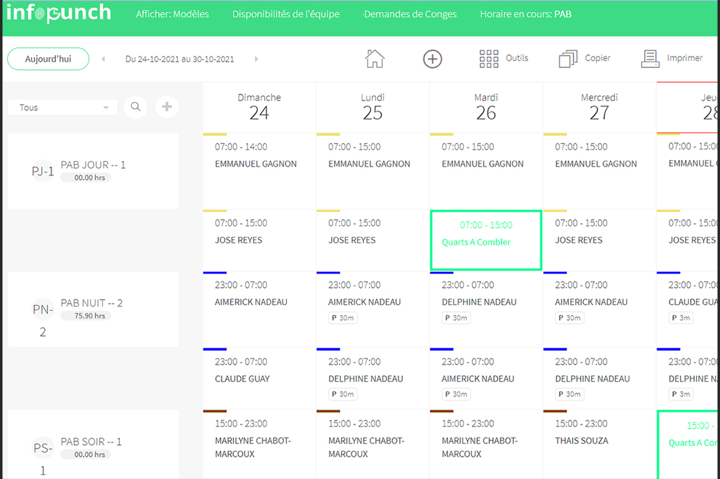The image size is (720, 479).
Task: Click P 30m badge on Tuesday Aimerick Nadeau
Action: pyautogui.click(x=456, y=394)
